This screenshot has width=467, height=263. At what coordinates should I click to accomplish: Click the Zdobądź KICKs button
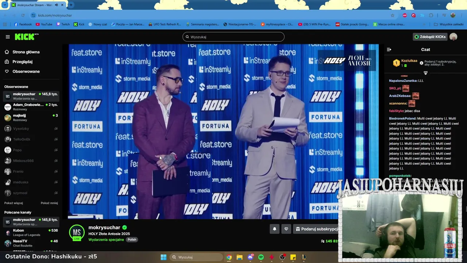click(430, 37)
